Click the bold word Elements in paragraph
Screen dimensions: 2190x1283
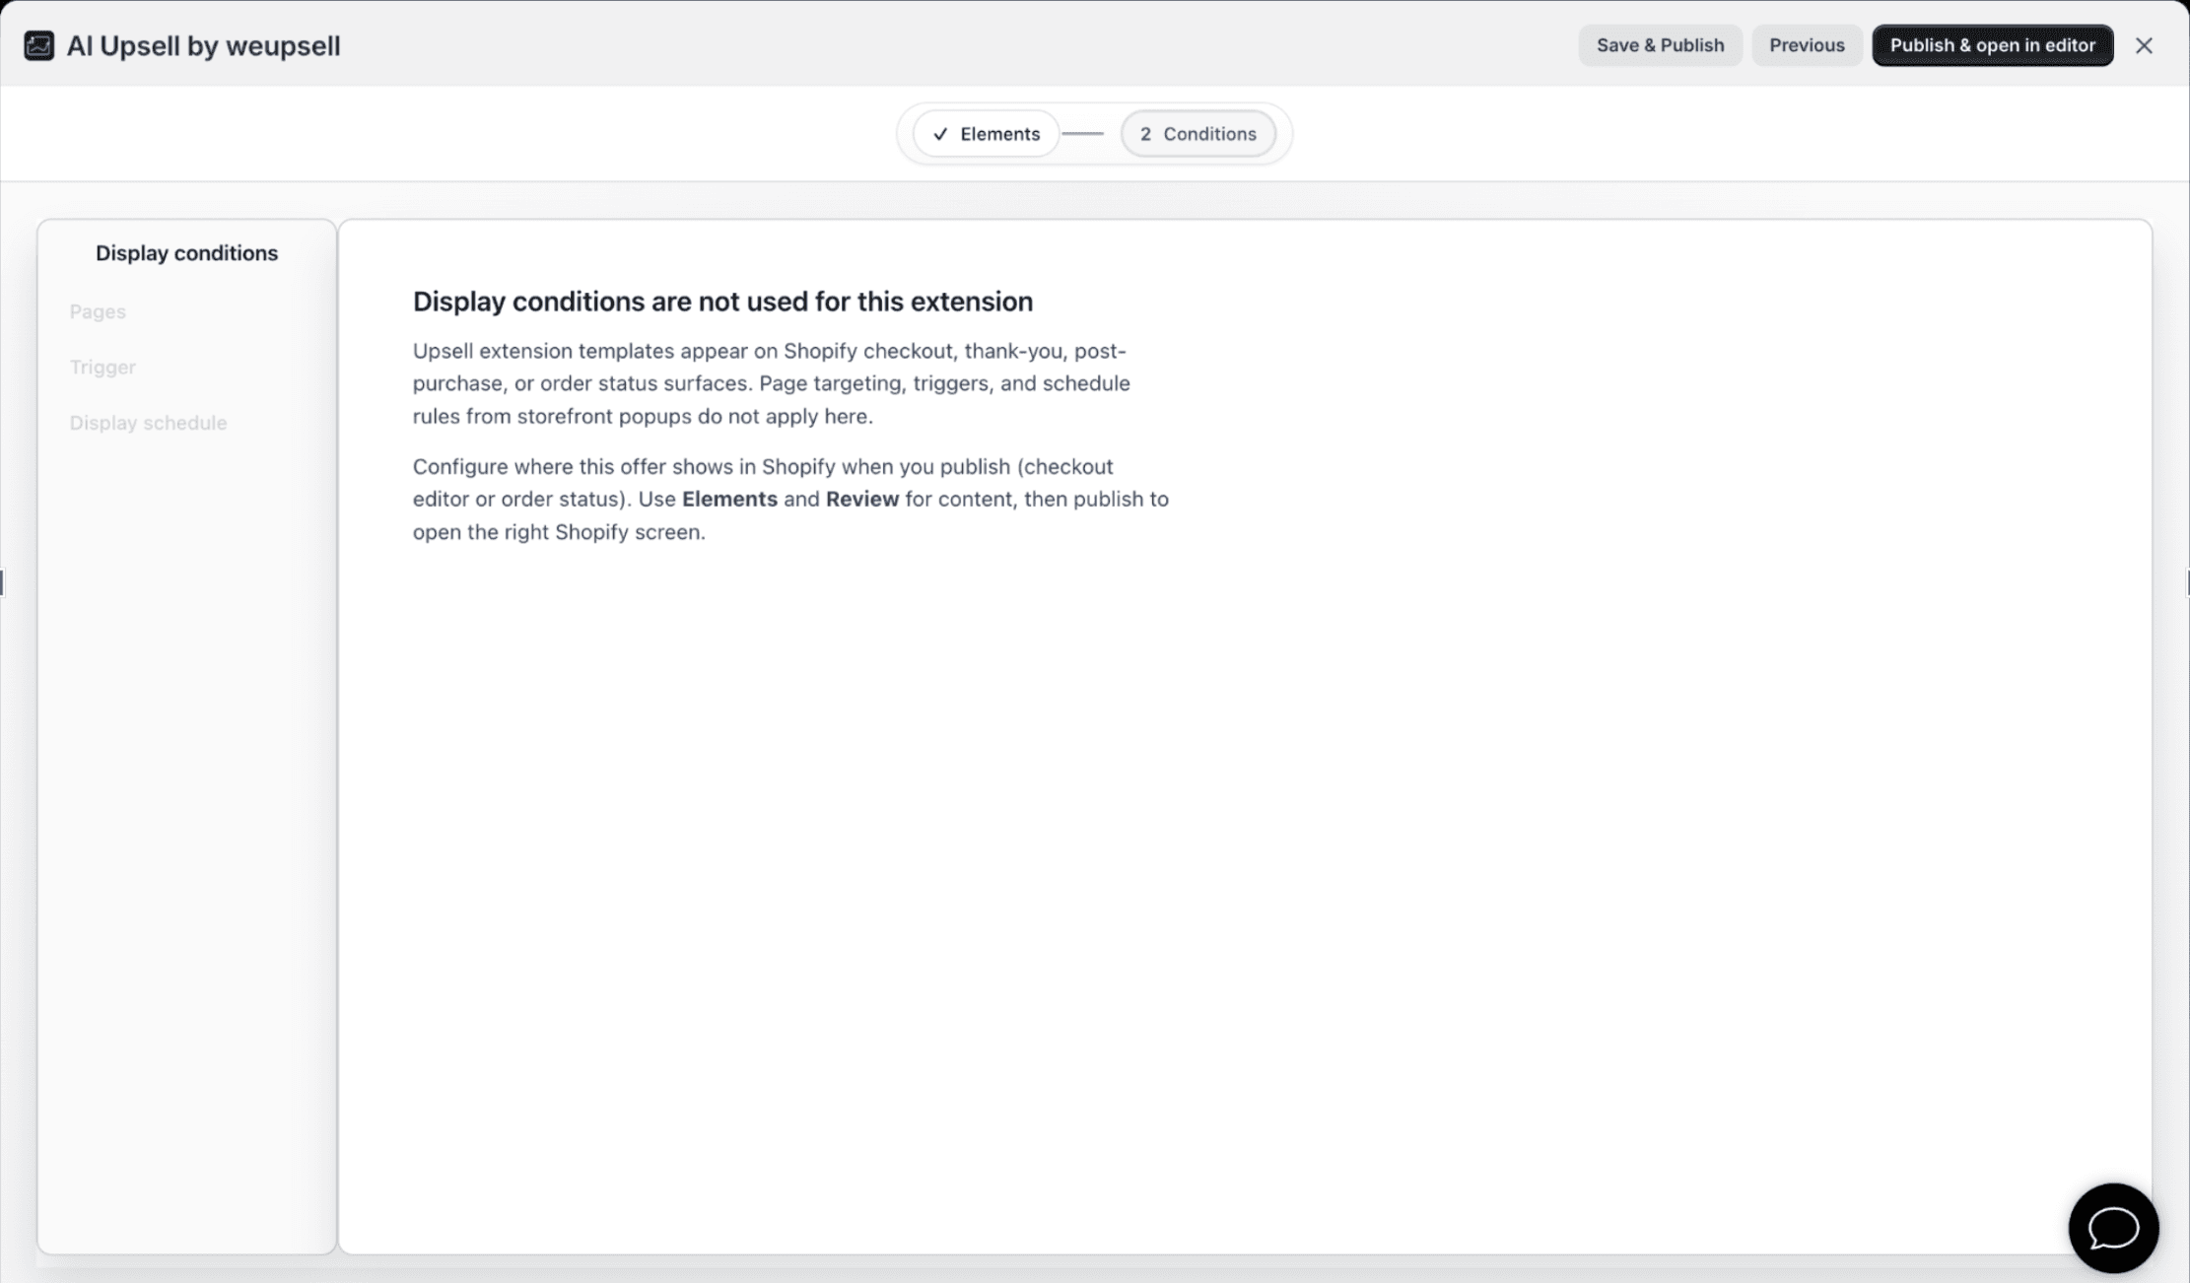point(729,500)
